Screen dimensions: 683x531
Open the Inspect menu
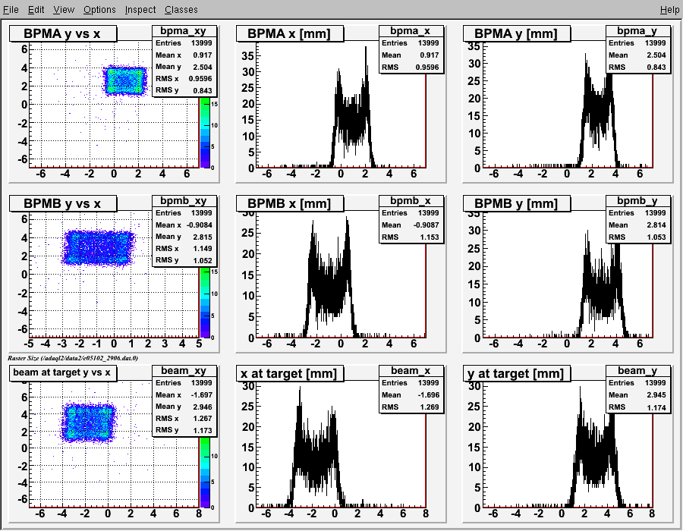click(x=140, y=10)
